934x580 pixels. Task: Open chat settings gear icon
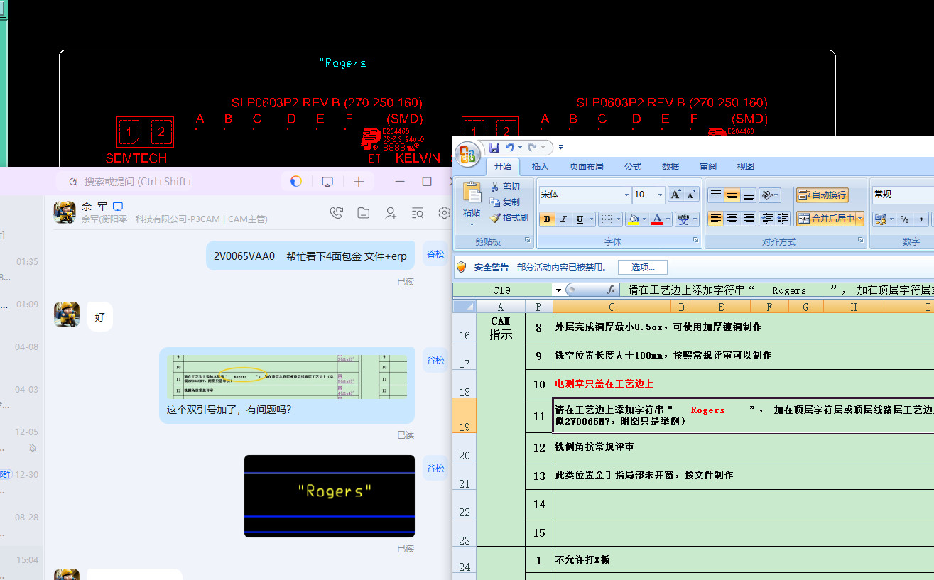point(445,212)
